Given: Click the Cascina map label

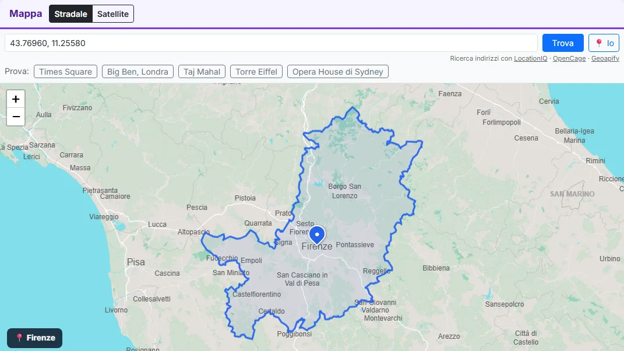Looking at the screenshot, I should coord(167,273).
